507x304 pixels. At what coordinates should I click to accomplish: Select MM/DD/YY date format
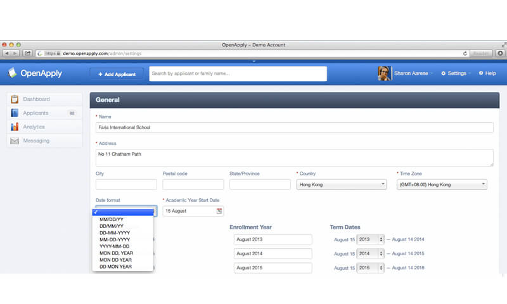pyautogui.click(x=123, y=219)
